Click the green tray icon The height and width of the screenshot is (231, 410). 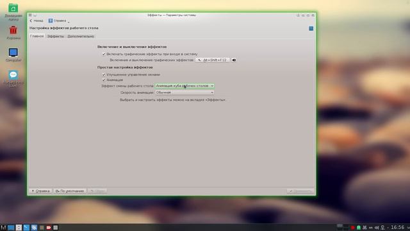point(359,228)
